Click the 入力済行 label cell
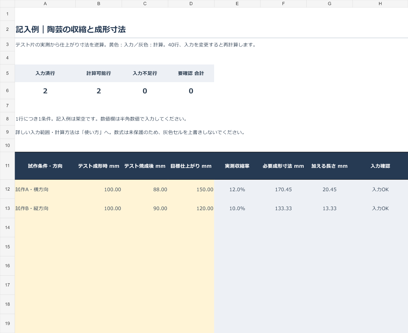 [45, 73]
